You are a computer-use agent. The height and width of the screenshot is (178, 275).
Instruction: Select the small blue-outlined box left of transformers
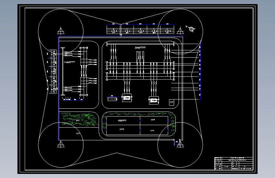[112, 99]
